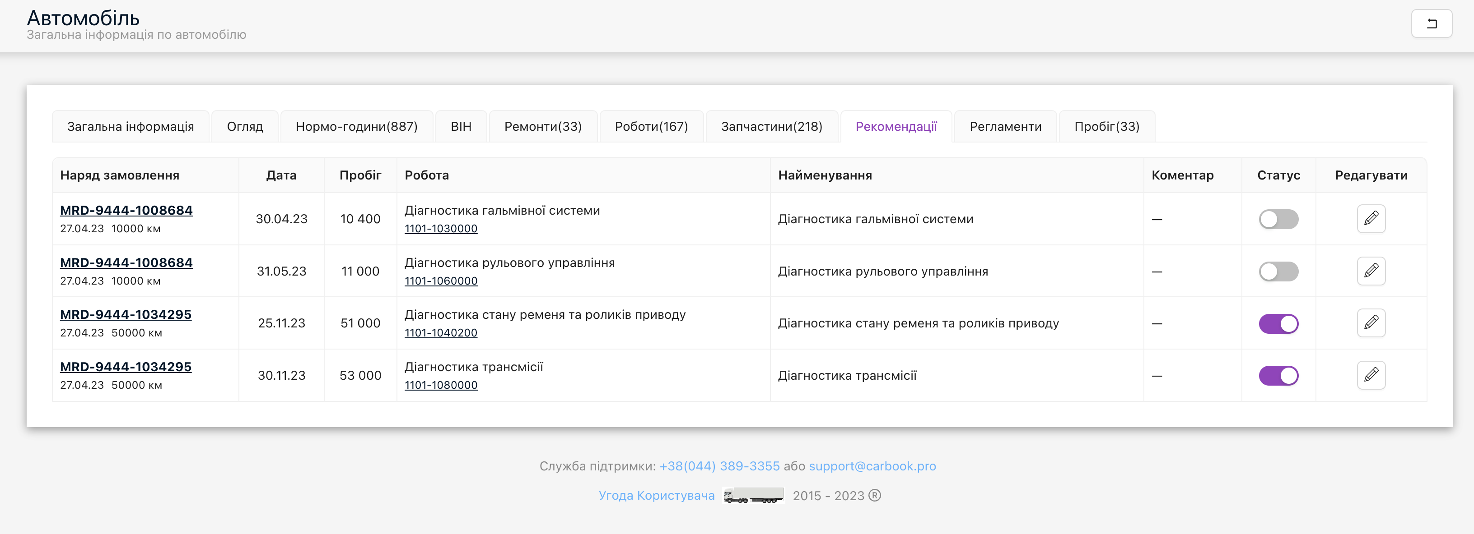The image size is (1474, 534).
Task: Open labor code 1101-1030000
Action: [441, 229]
